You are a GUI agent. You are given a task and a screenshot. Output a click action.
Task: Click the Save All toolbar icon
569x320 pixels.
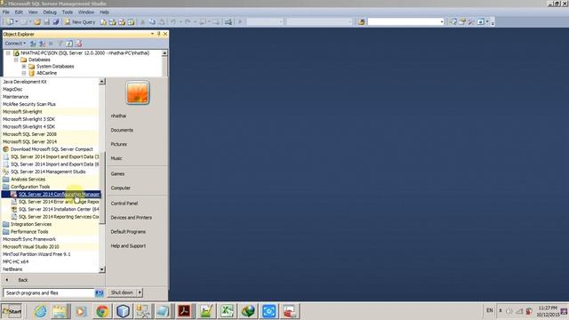[x=56, y=22]
